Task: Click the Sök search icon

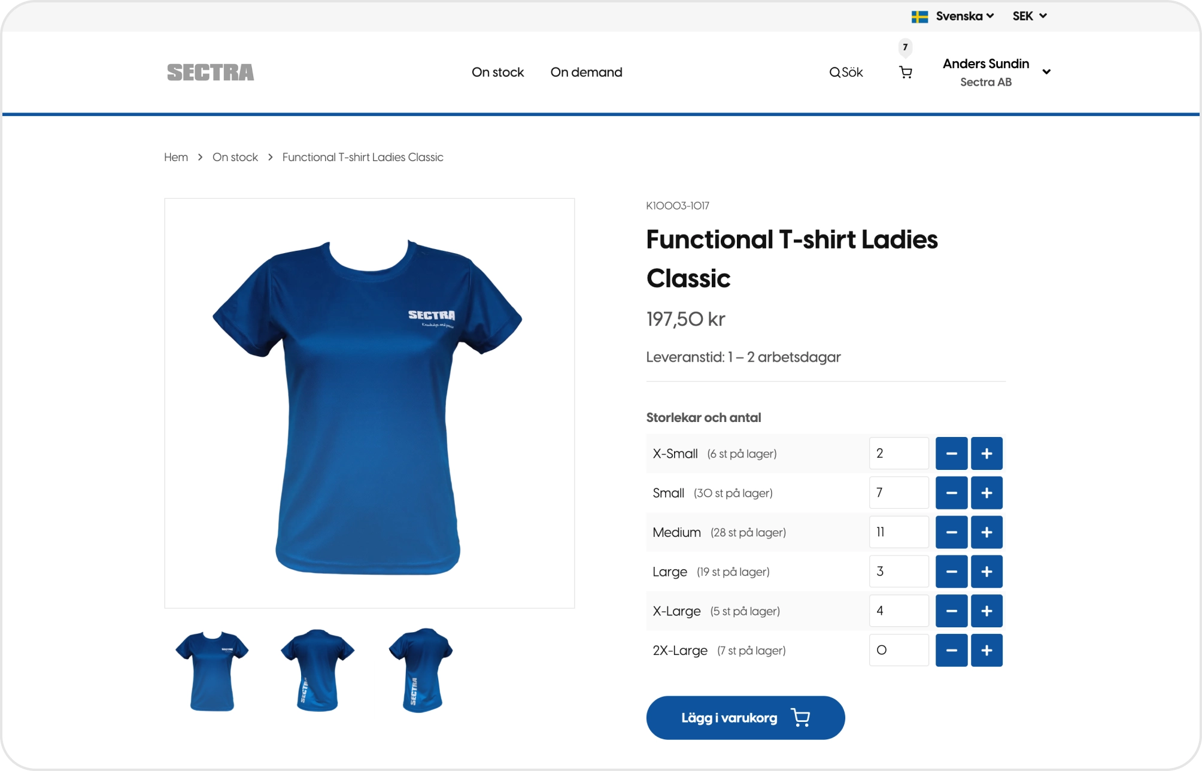Action: click(x=834, y=72)
